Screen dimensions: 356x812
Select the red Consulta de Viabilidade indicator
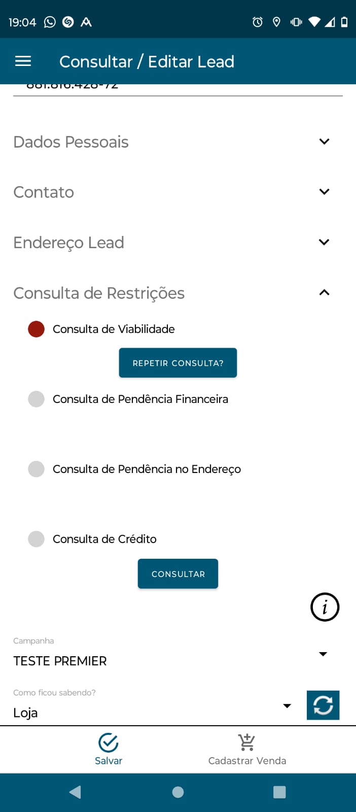36,329
